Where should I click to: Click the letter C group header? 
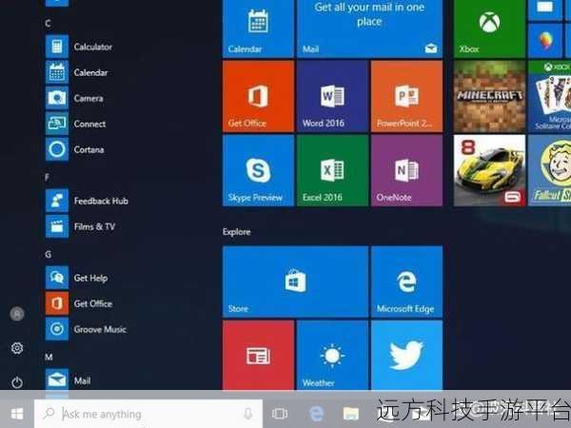tap(49, 24)
